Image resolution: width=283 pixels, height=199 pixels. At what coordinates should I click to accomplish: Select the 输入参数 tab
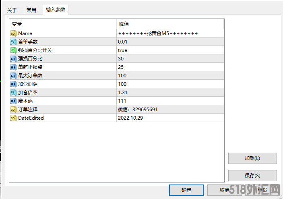tap(56, 10)
